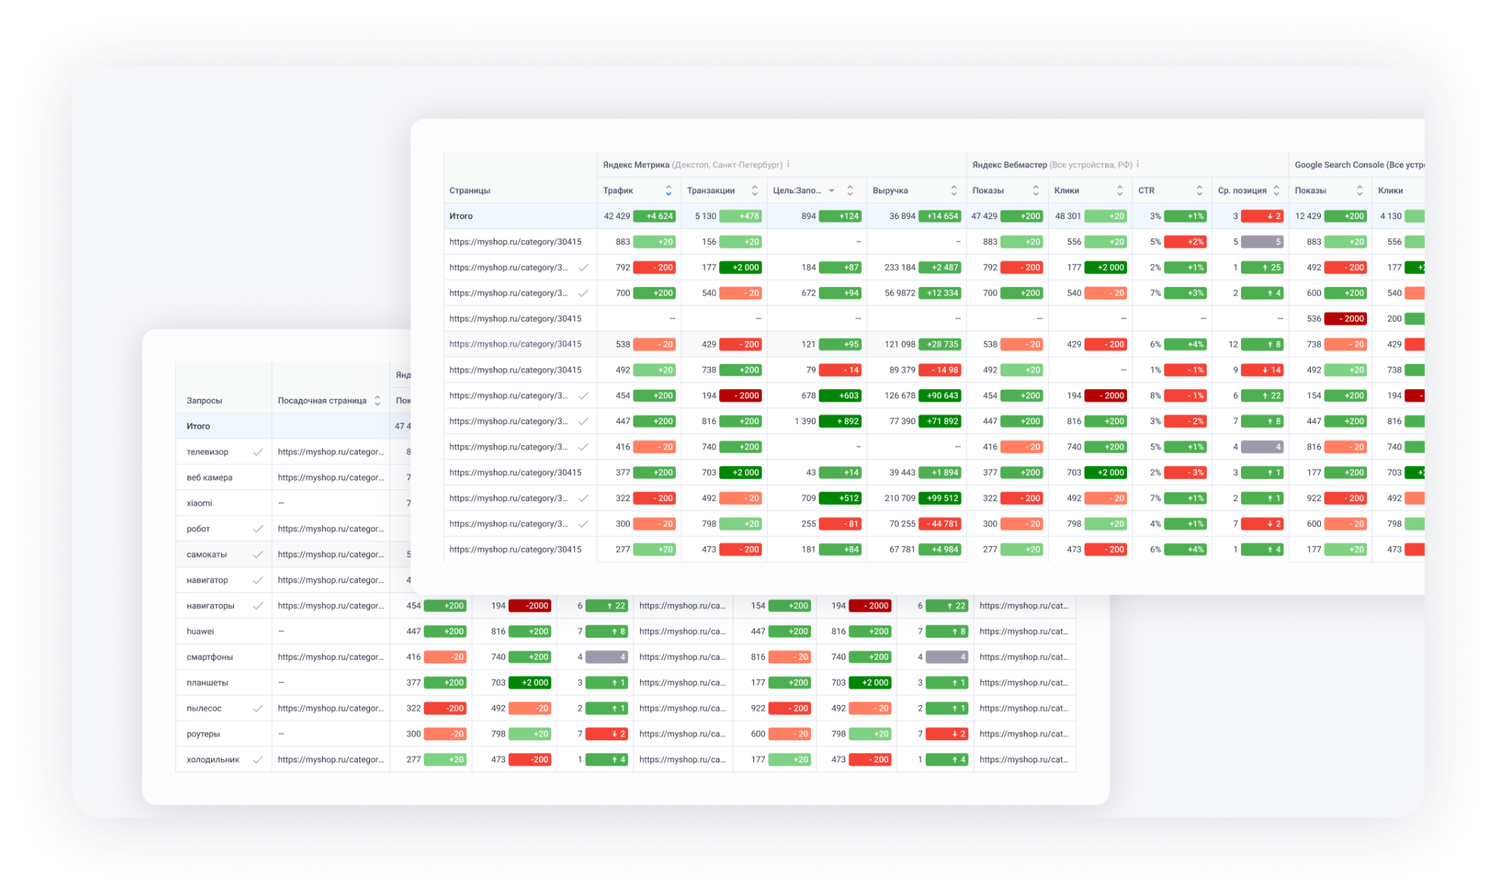The image size is (1497, 896).
Task: Sort by Выручка column arrows
Action: (x=954, y=191)
